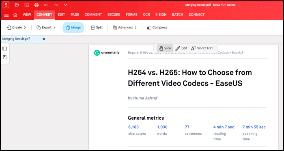Click the author line by Huma Ashraf
This screenshot has height=151, width=284.
(x=143, y=98)
